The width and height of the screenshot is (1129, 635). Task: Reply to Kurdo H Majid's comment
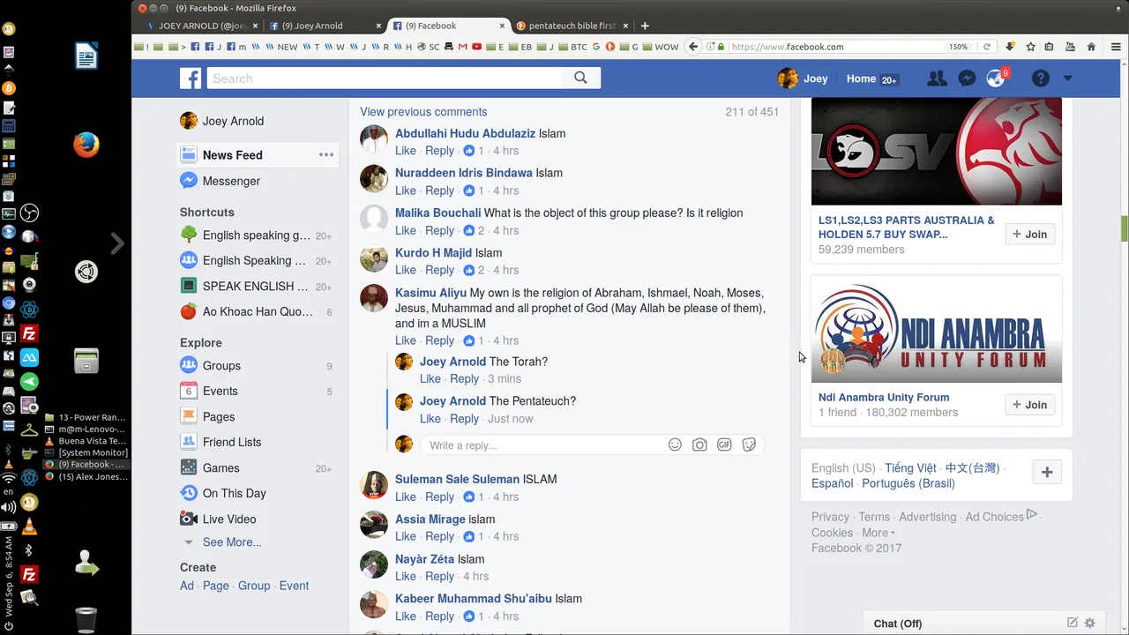click(x=439, y=270)
